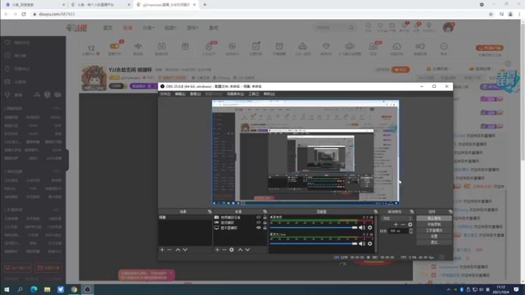Click the 开始录制 start recording button
The width and height of the screenshot is (525, 295).
(434, 224)
